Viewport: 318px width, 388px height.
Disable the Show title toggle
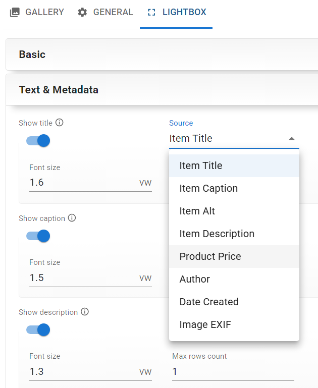[x=38, y=141]
